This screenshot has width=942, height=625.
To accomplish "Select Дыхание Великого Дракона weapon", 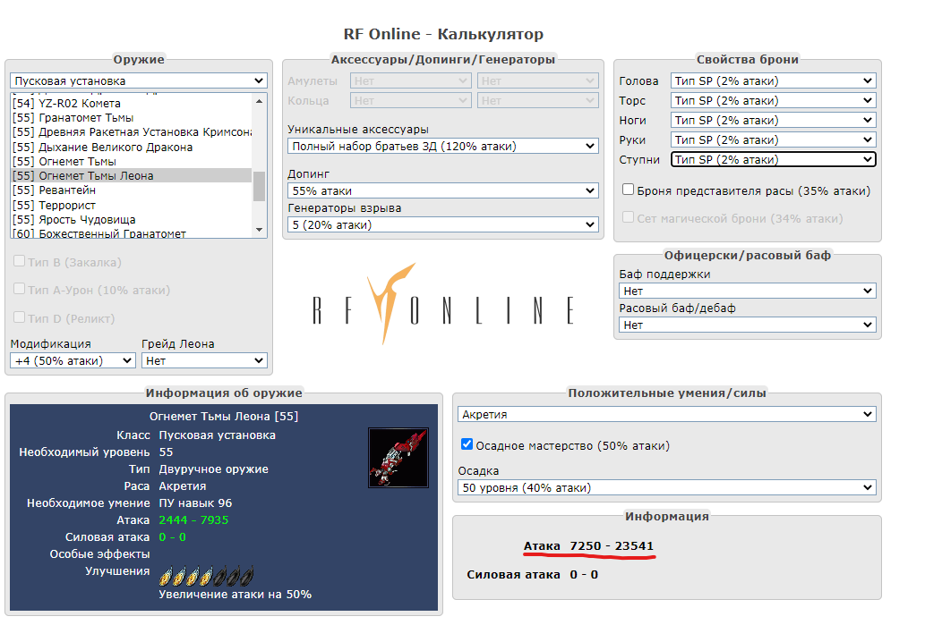I will click(x=103, y=147).
